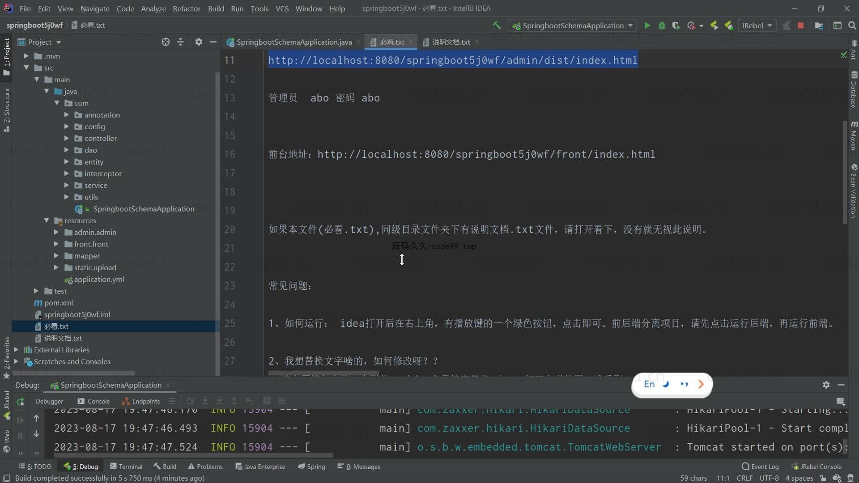This screenshot has height=483, width=859.
Task: Click the Build project hammer icon
Action: 497,25
